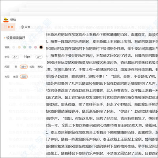Select the black background color swatch

(x=41, y=47)
